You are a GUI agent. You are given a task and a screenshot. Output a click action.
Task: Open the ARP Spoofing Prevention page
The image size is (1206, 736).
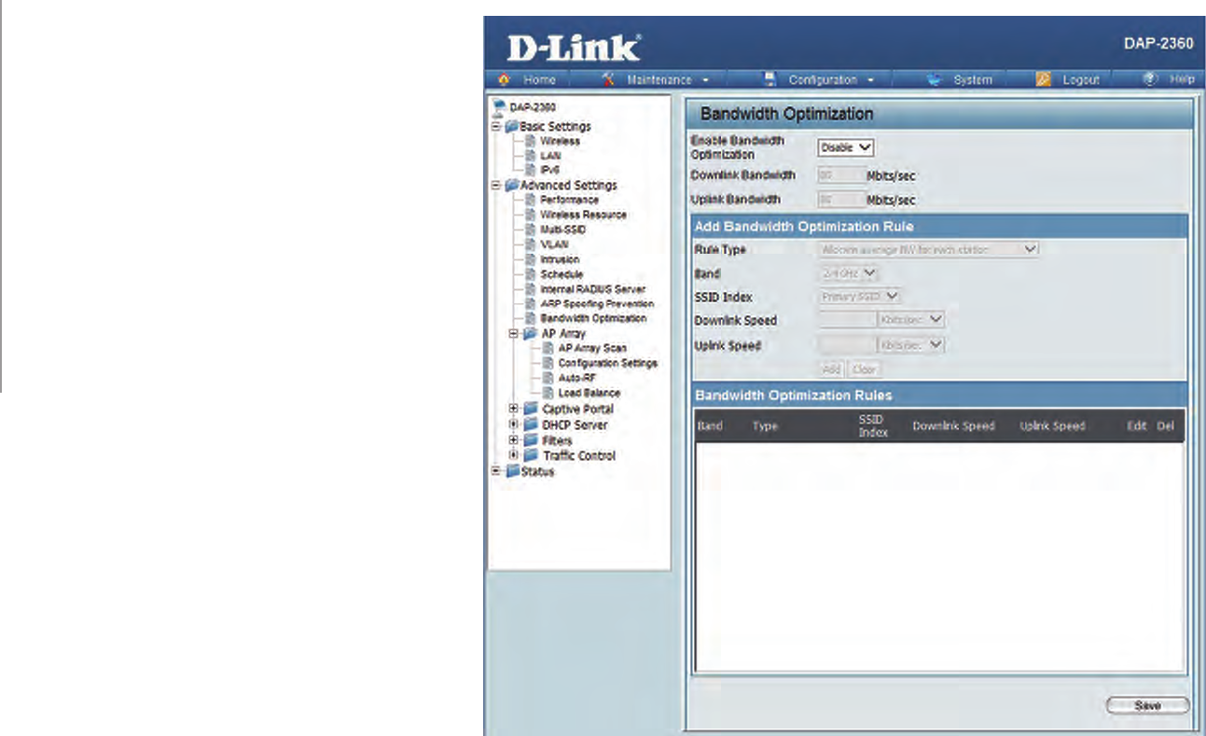[x=597, y=304]
